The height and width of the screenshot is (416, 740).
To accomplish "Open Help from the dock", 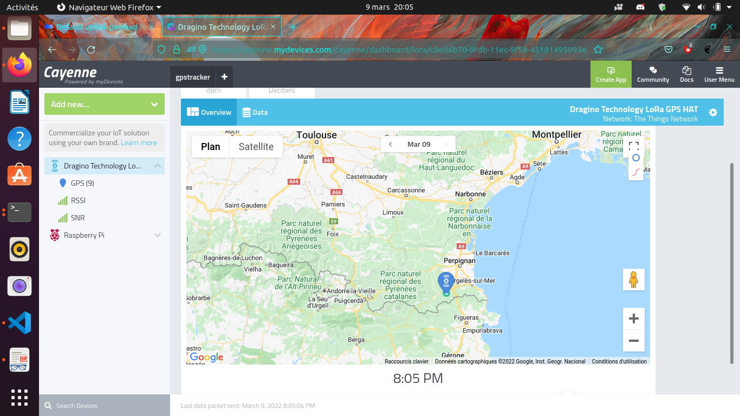I will click(20, 139).
